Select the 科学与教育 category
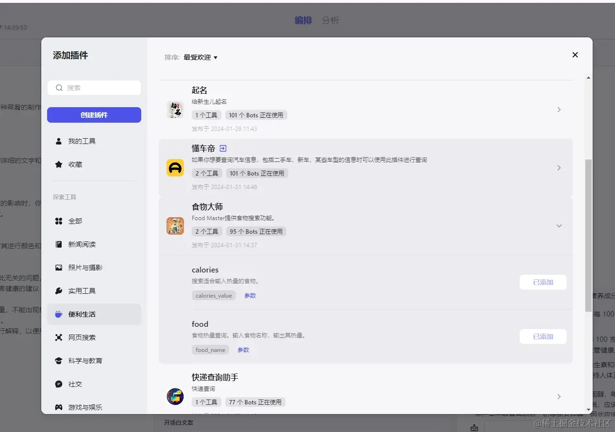Viewport: 615px width, 432px height. pos(94,361)
